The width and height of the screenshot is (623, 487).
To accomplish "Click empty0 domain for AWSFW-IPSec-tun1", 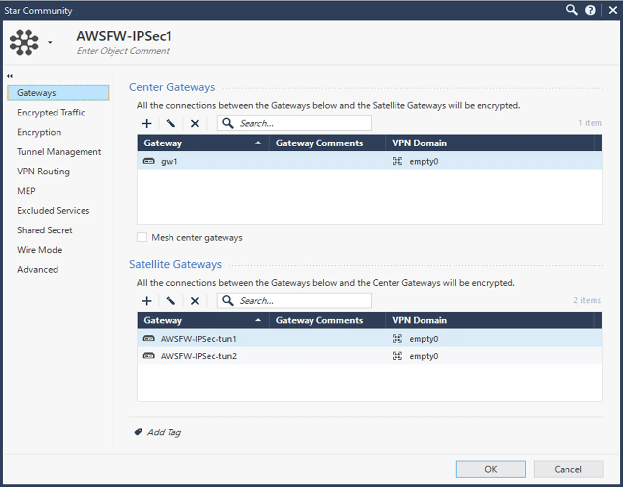I will tap(424, 339).
